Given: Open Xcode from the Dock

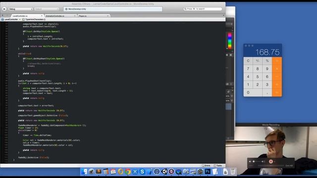Looking at the screenshot, I should (x=150, y=172).
